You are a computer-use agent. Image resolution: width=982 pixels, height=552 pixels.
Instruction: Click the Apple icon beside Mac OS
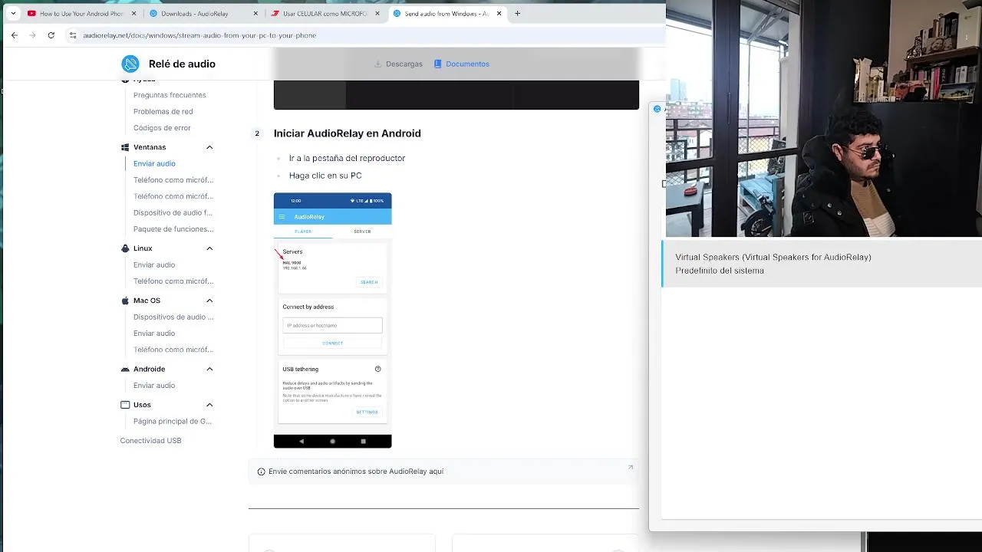click(x=125, y=301)
